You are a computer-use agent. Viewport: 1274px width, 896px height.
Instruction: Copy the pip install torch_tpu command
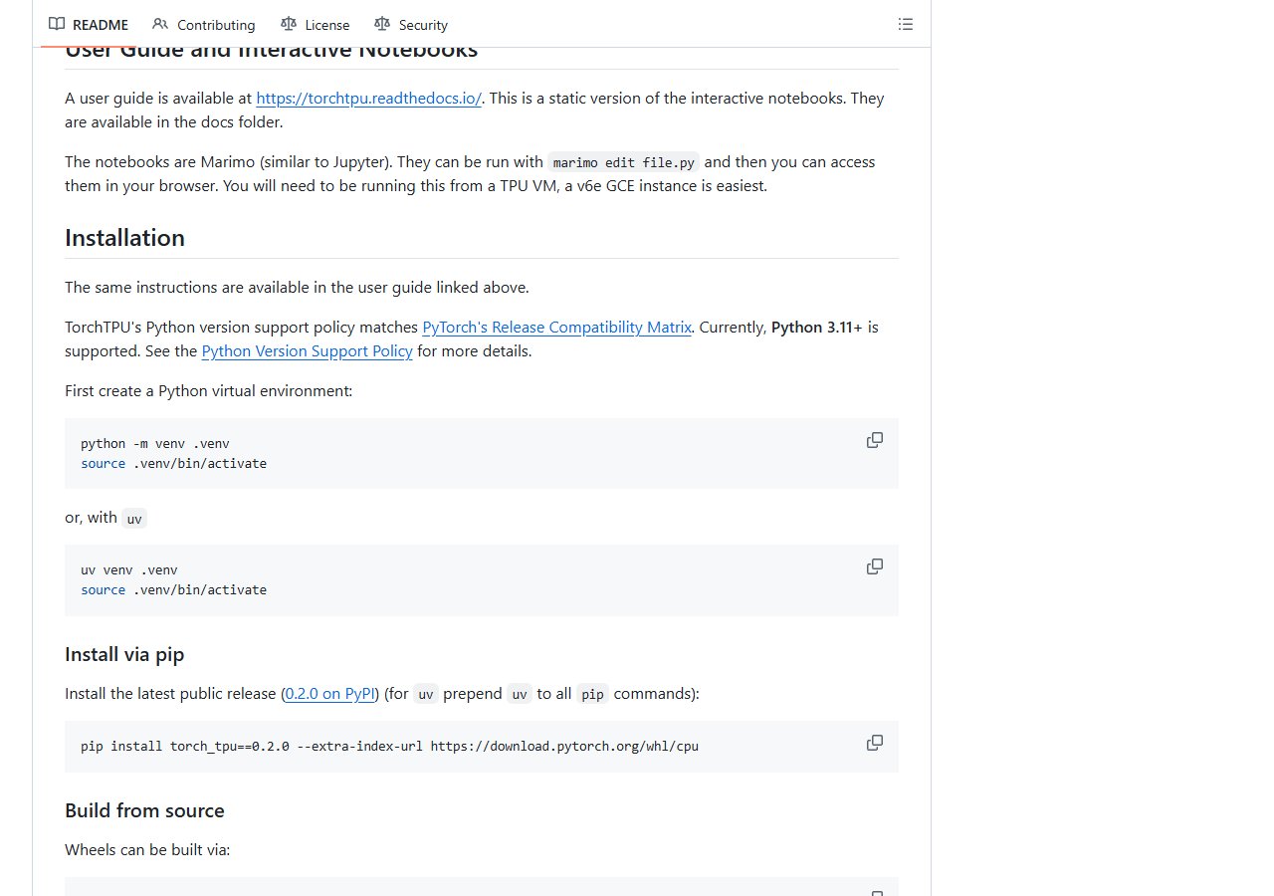tap(875, 743)
